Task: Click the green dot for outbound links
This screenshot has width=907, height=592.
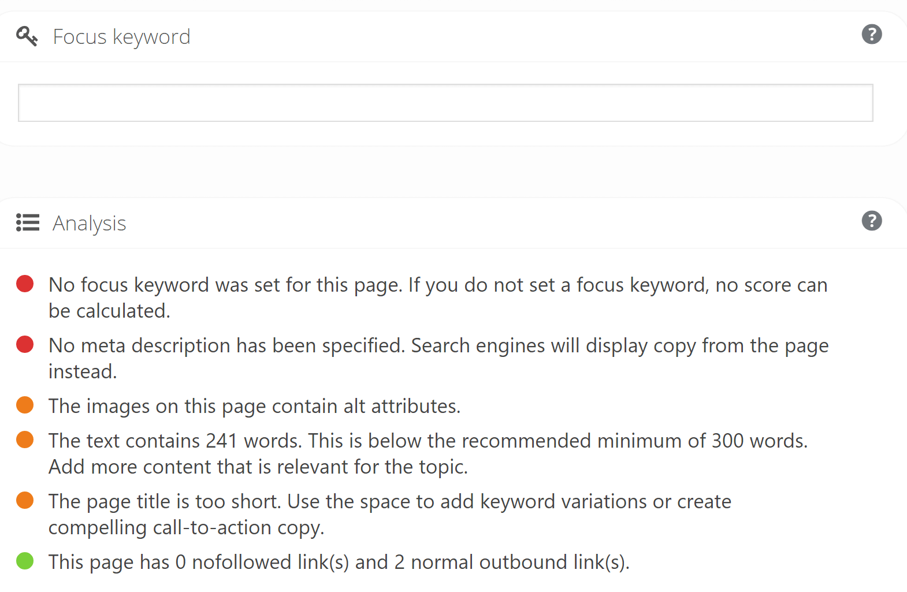Action: click(x=25, y=561)
